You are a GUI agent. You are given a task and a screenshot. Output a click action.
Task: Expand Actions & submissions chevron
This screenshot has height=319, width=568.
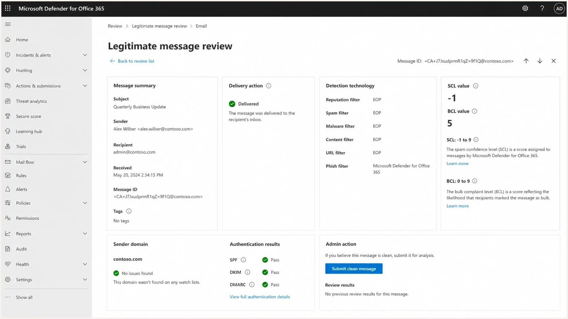(x=85, y=86)
